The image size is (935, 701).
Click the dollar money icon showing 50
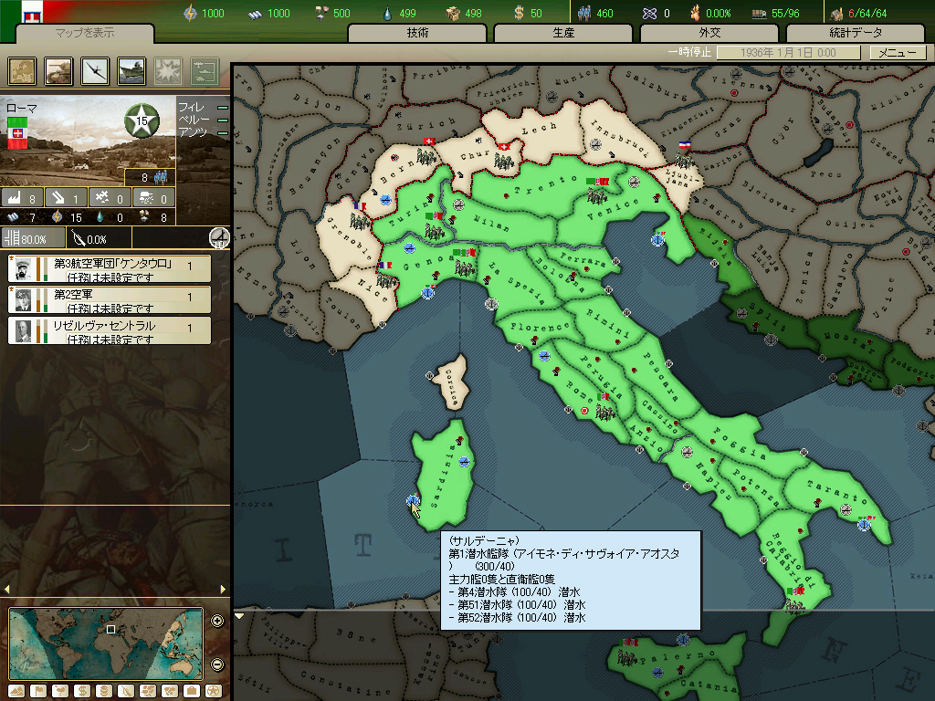[519, 13]
